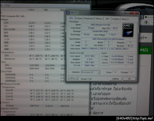Select the CPU fan row showing 1520 RPM

point(33,65)
